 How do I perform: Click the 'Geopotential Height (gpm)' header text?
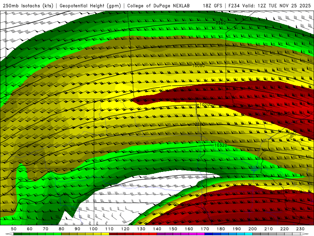click(x=90, y=6)
